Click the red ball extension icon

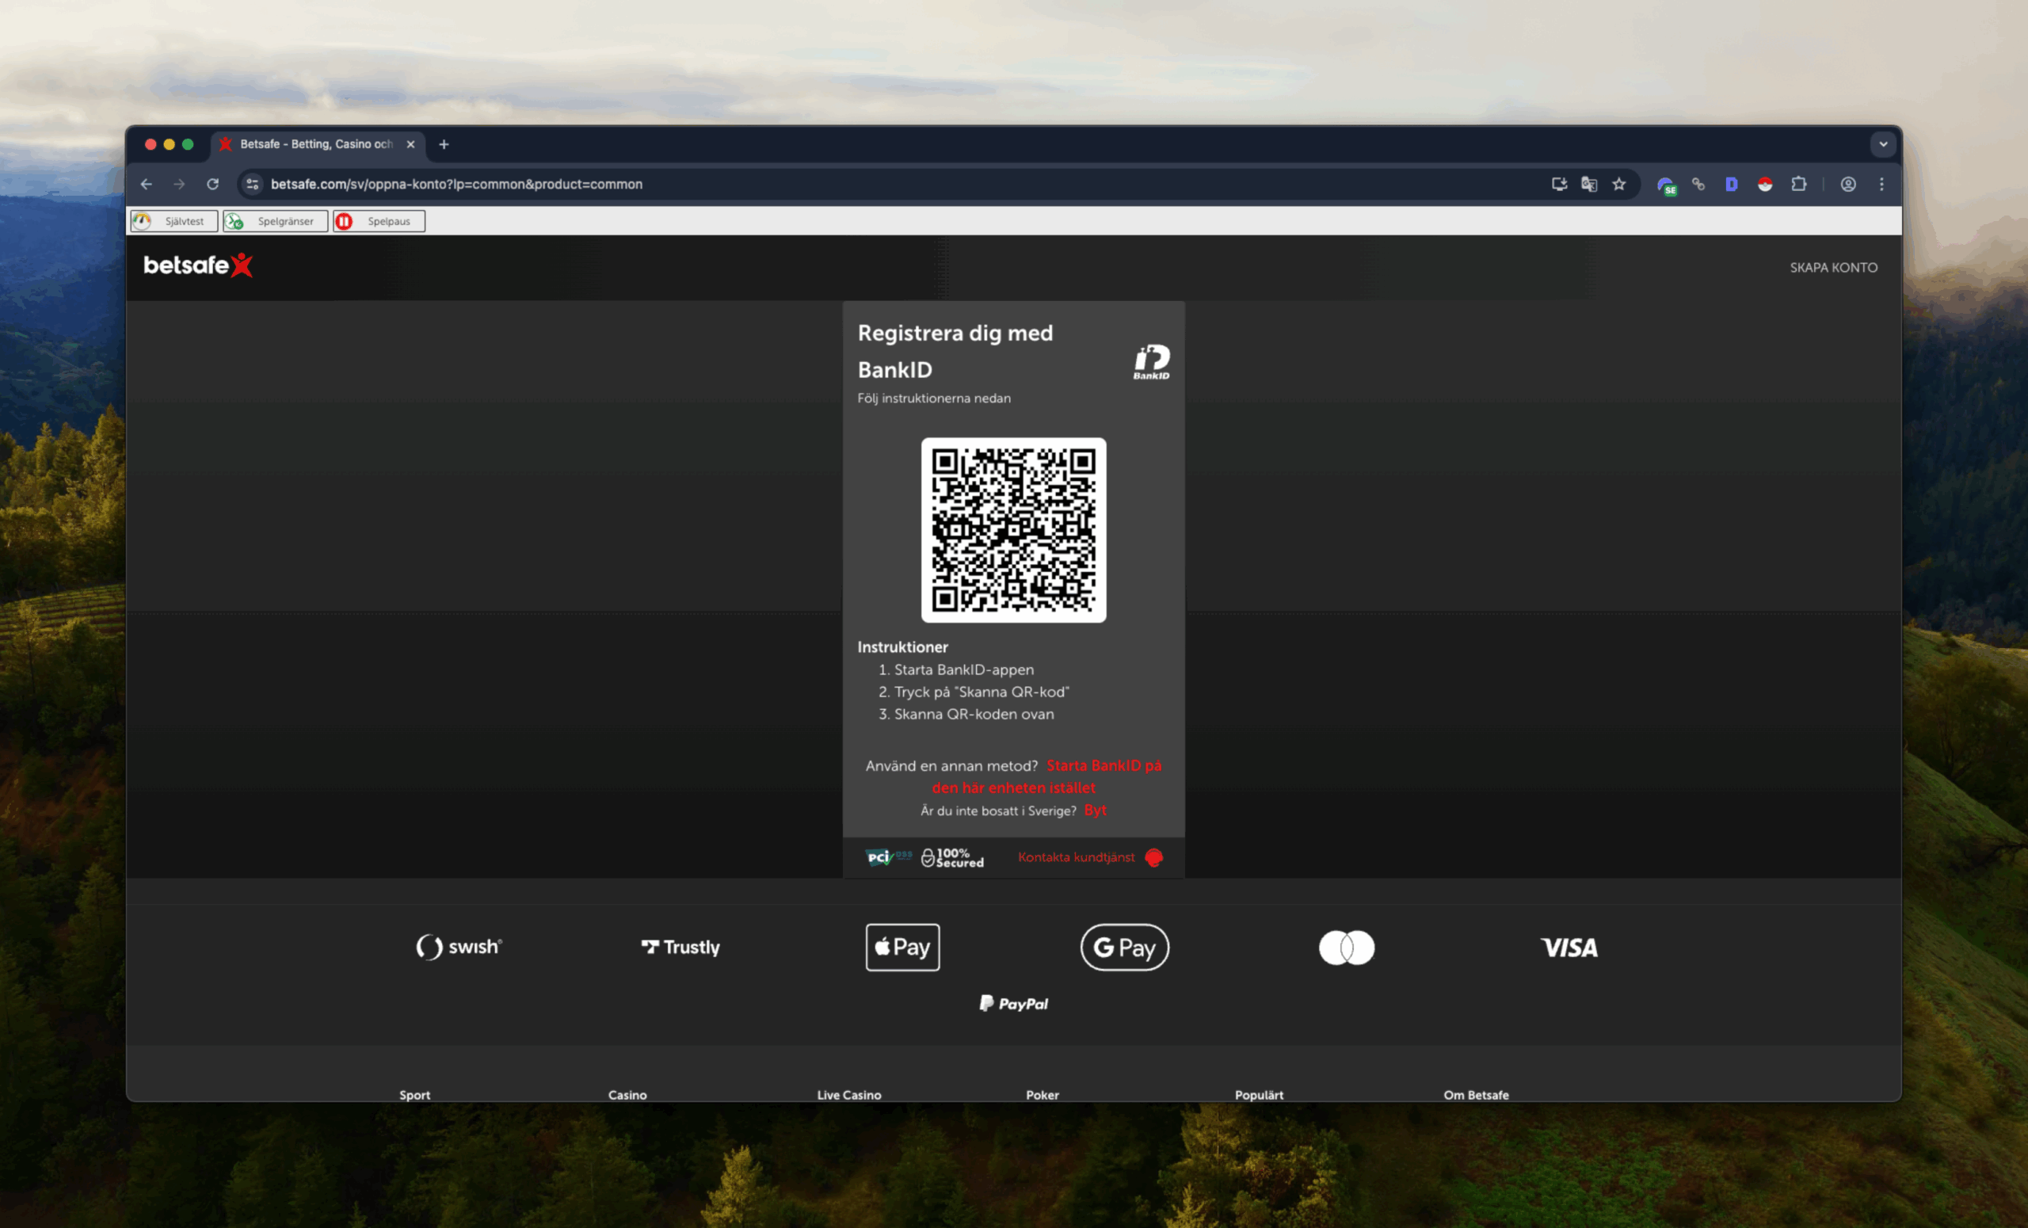(1765, 185)
